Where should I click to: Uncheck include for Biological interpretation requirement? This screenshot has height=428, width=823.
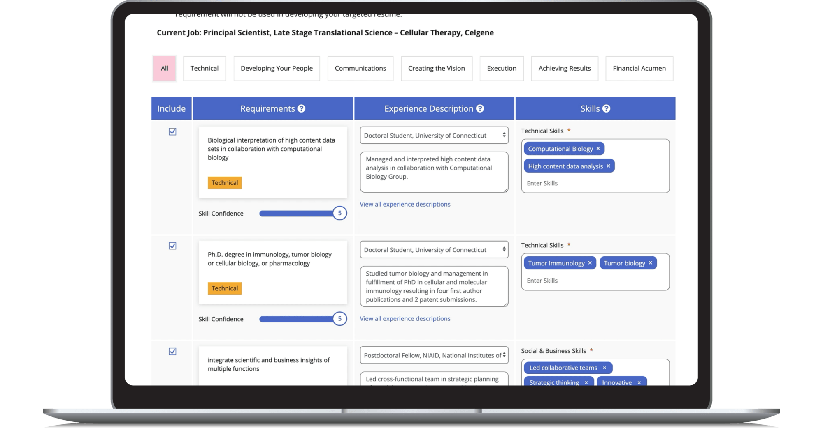click(x=172, y=132)
